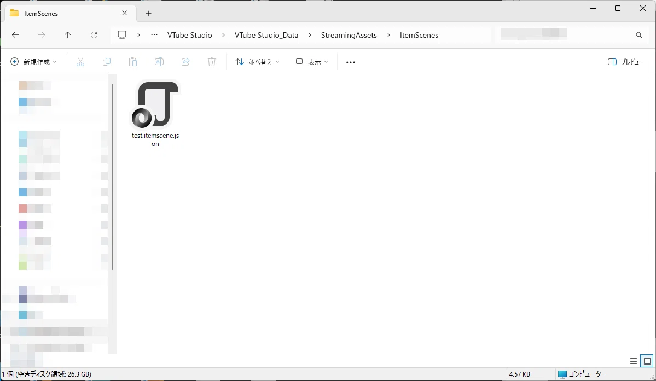This screenshot has height=381, width=656.
Task: Navigate up one folder level
Action: [67, 35]
